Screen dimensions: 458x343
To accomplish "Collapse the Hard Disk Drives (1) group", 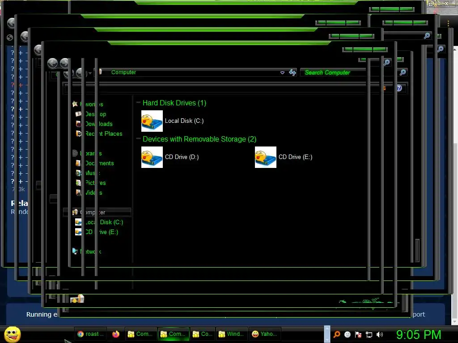I will 139,103.
